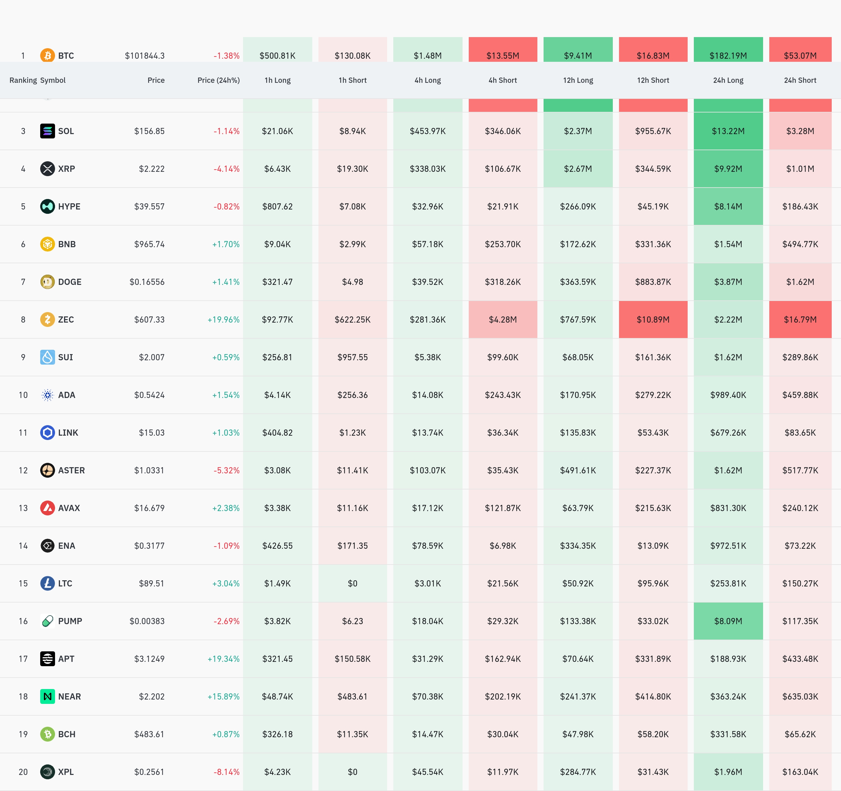Click the Dogecoin DOGE icon

click(47, 282)
